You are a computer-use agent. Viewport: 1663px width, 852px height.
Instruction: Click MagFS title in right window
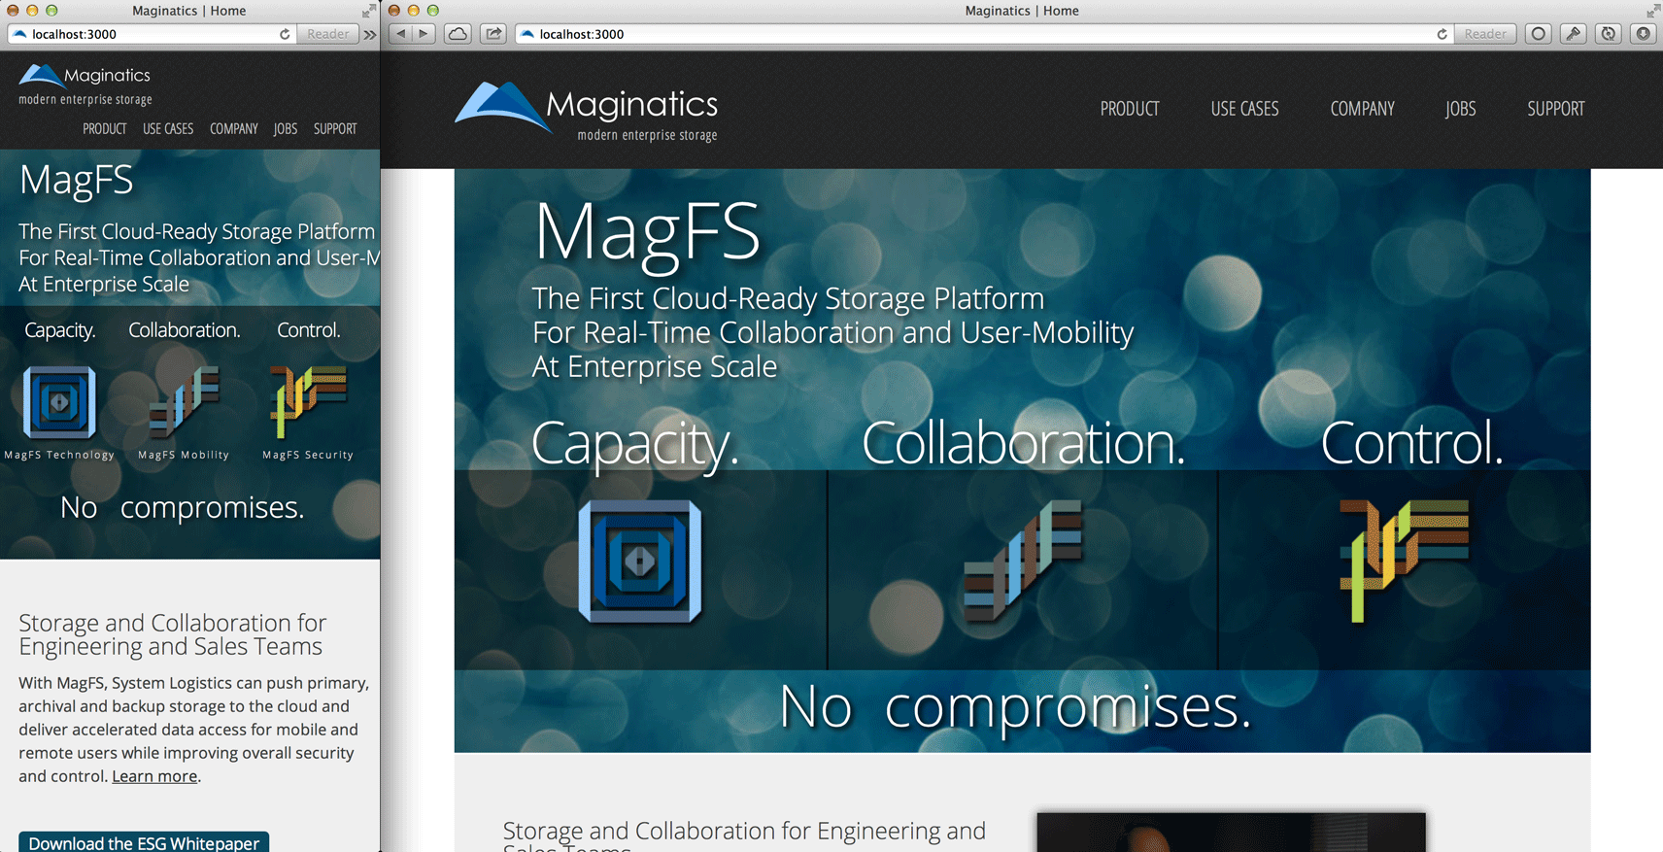(647, 233)
